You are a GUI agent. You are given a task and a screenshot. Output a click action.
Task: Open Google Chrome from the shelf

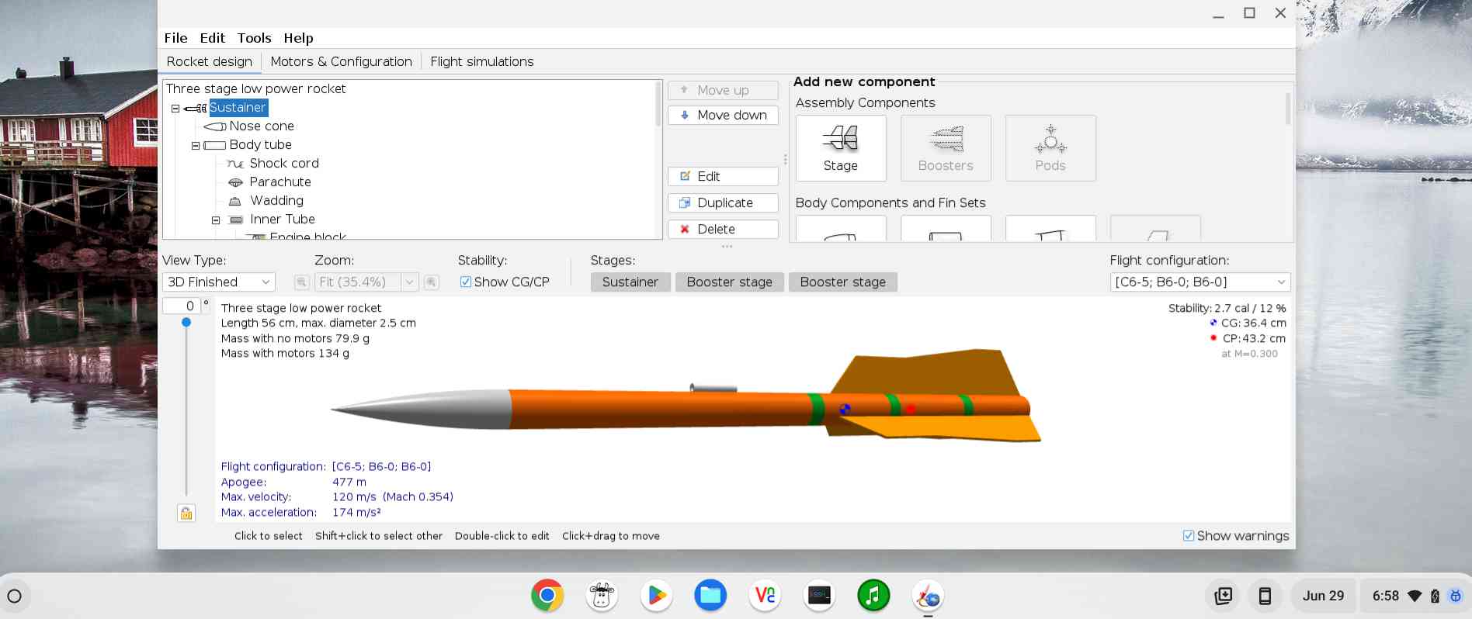click(x=547, y=596)
